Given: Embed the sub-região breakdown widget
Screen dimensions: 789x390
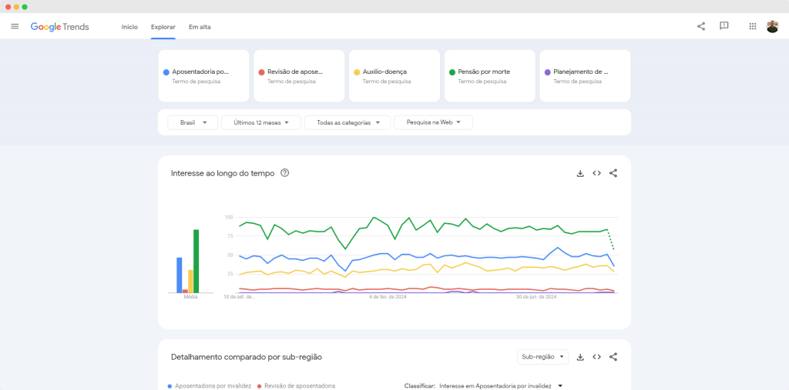Looking at the screenshot, I should tap(597, 357).
